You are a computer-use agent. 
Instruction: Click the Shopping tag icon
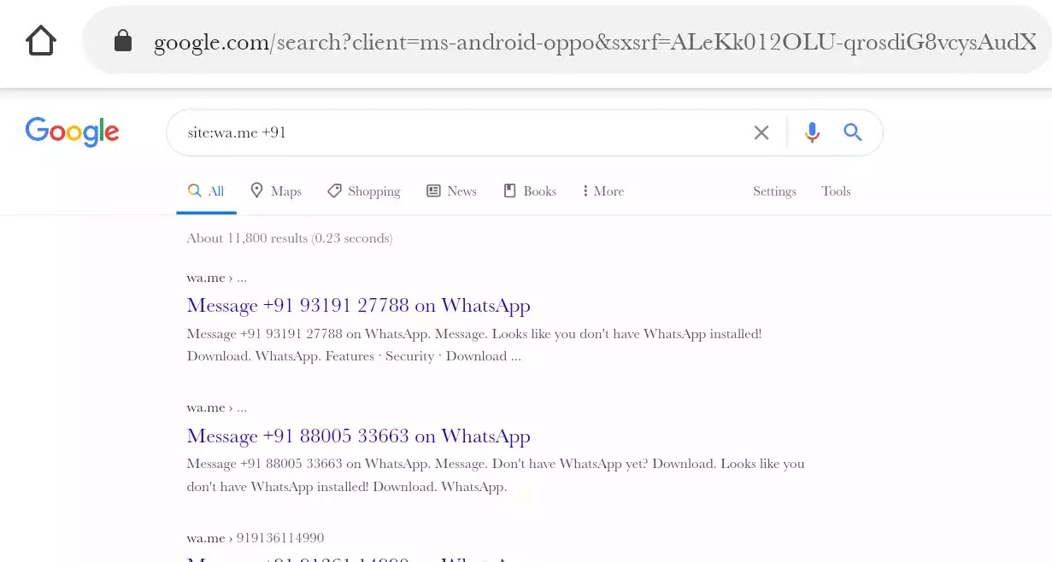[x=334, y=190]
